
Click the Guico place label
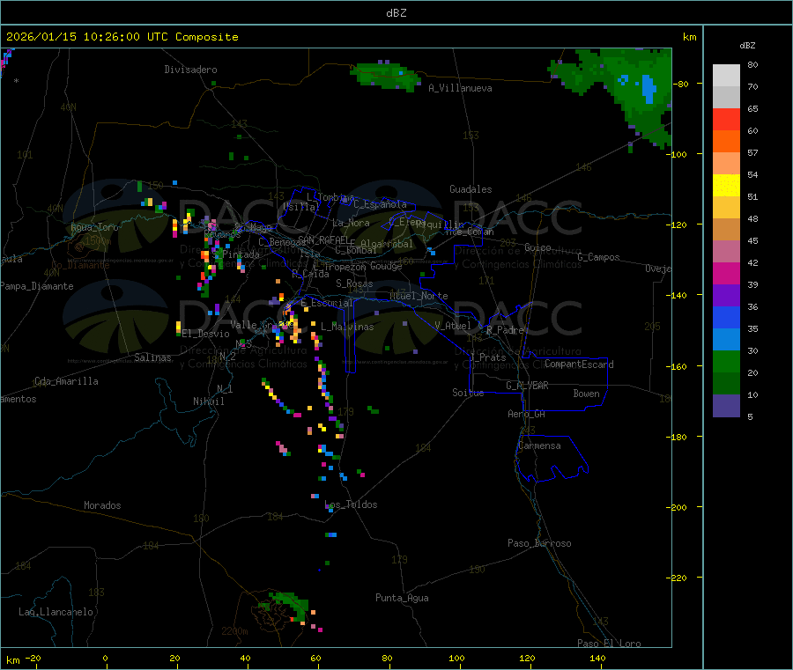coord(537,247)
